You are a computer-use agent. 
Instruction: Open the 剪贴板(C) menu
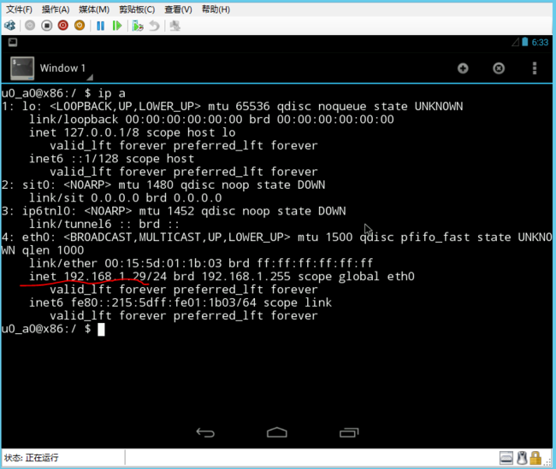(137, 9)
